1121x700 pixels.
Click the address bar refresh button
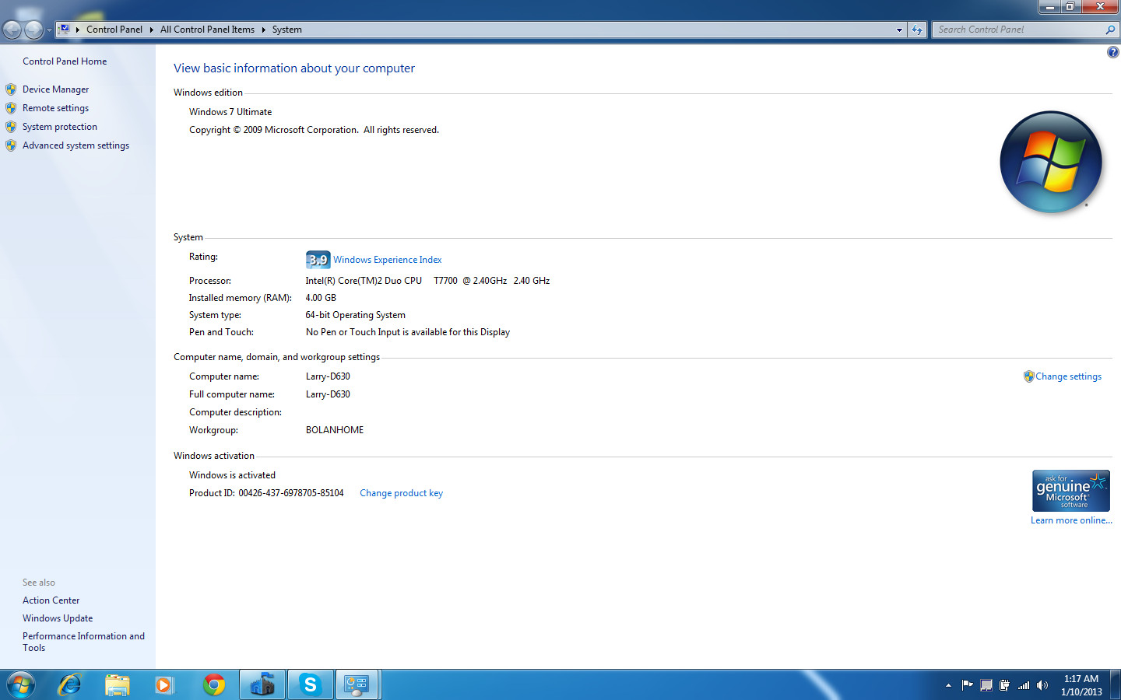click(917, 30)
